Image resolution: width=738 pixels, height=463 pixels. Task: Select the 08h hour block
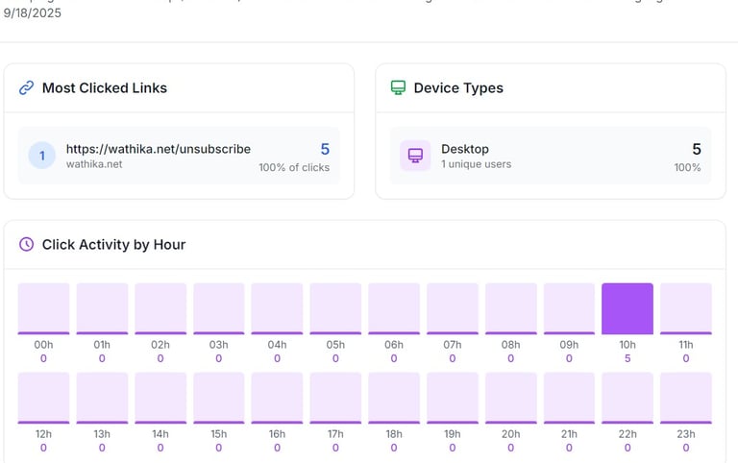510,308
